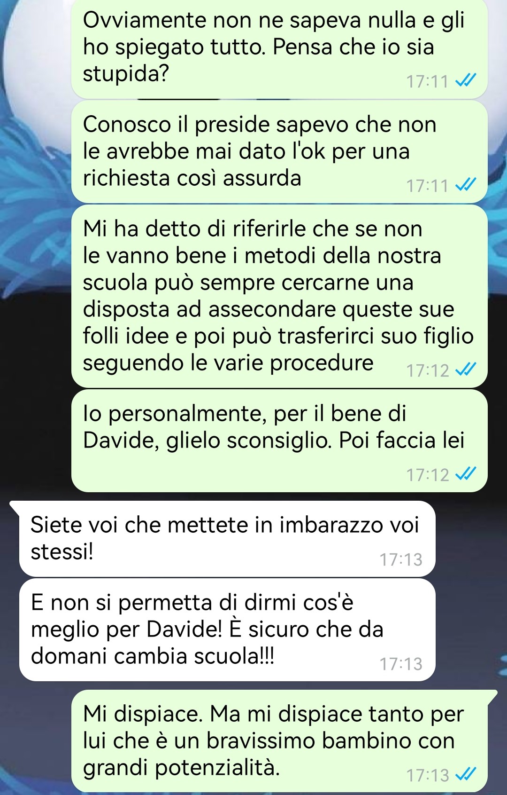Select received message 'Siete voi che mettete in imbarazzo'
The width and height of the screenshot is (507, 795).
pos(227,539)
